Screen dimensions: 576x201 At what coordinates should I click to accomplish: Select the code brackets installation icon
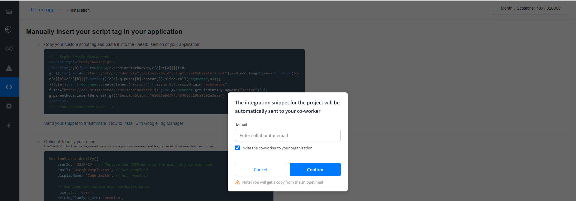tap(9, 87)
